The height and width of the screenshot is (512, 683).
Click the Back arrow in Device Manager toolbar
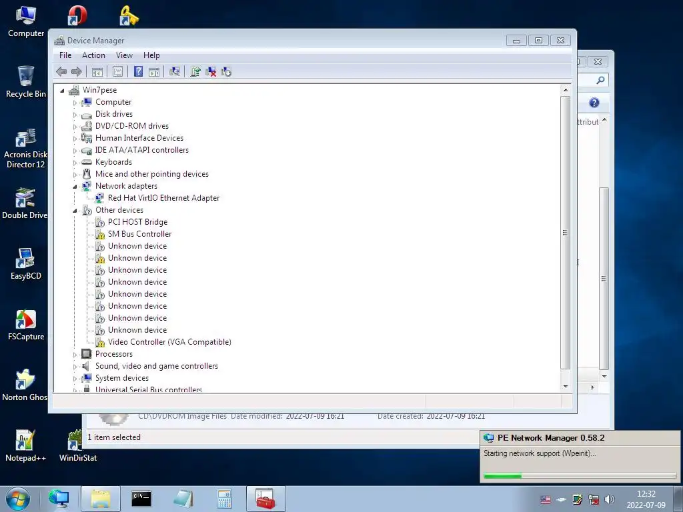tap(61, 71)
